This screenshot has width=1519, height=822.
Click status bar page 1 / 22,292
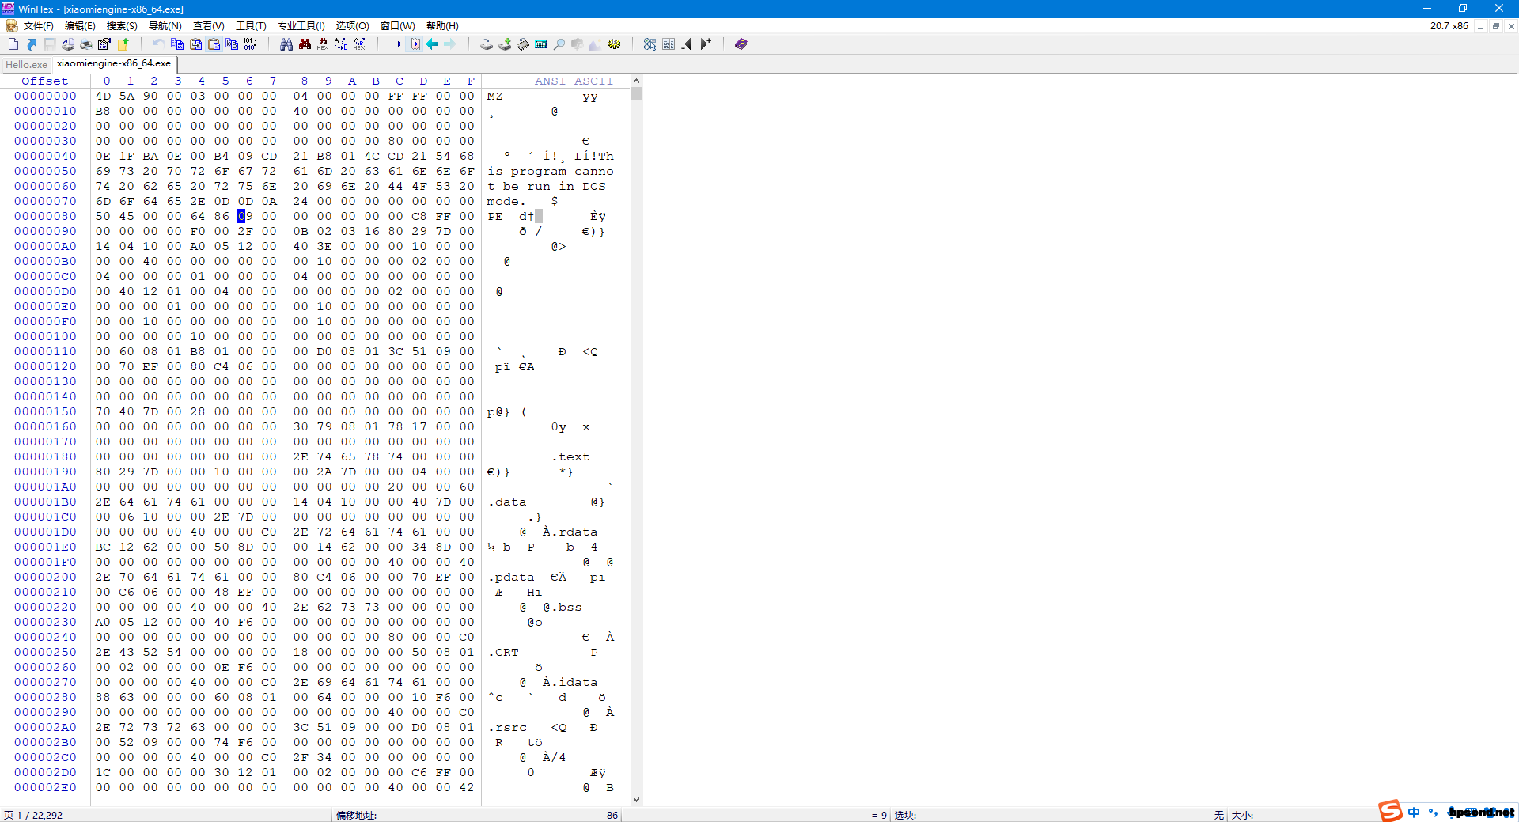point(33,815)
